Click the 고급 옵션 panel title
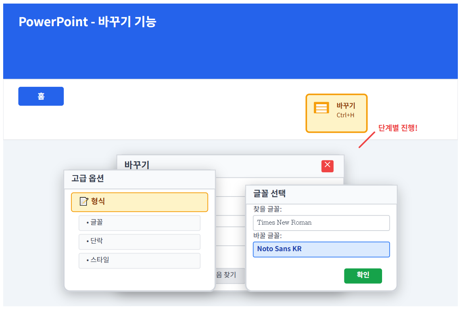Image resolution: width=463 pixels, height=311 pixels. 88,178
